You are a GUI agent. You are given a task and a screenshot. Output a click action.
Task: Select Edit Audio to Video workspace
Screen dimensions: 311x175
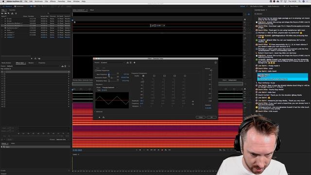(x=257, y=6)
